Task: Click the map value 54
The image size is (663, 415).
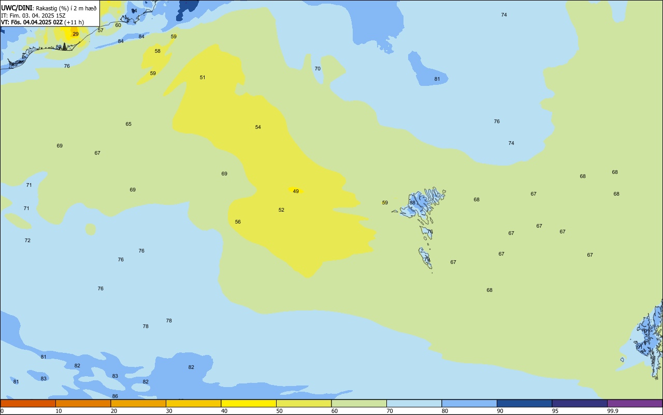Action: click(x=258, y=127)
